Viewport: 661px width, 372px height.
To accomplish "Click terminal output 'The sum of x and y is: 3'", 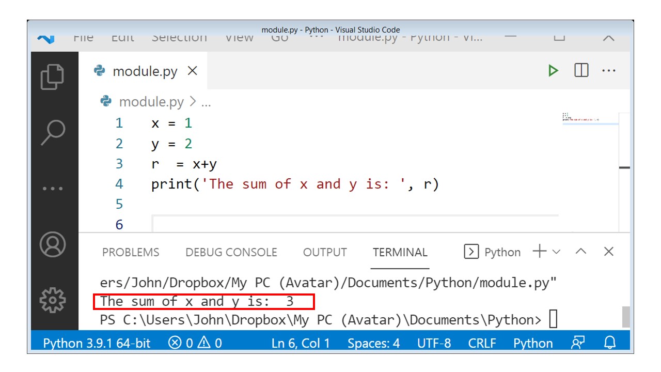I will coord(197,301).
